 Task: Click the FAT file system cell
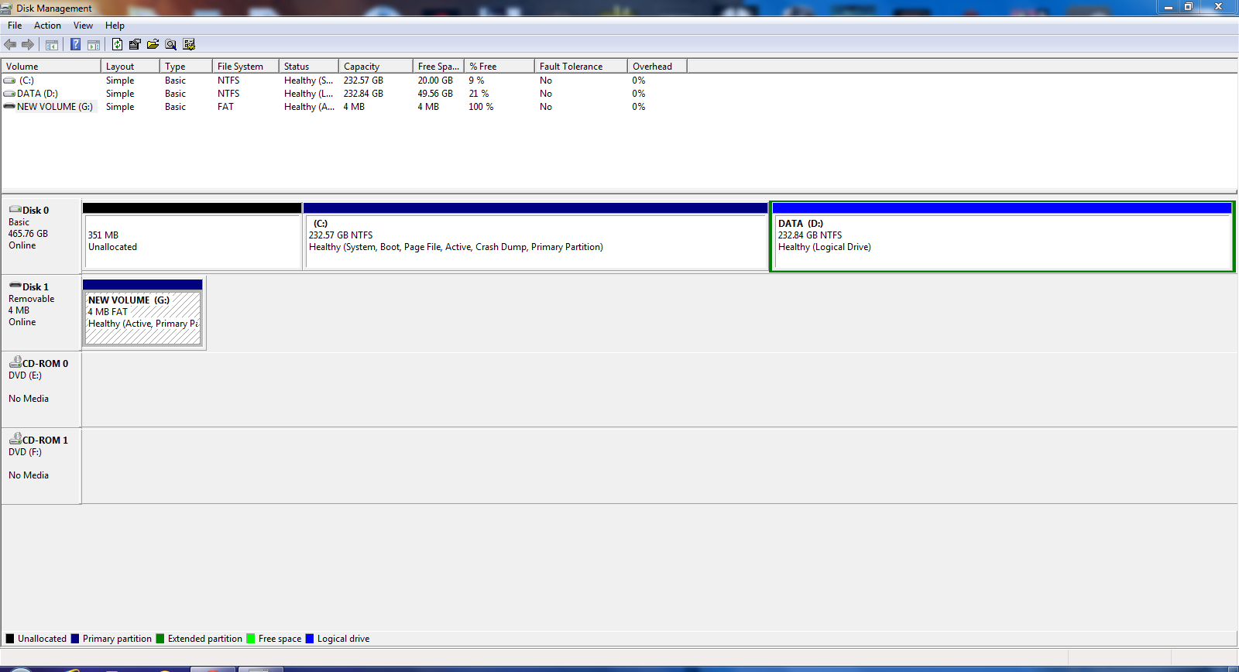(225, 107)
